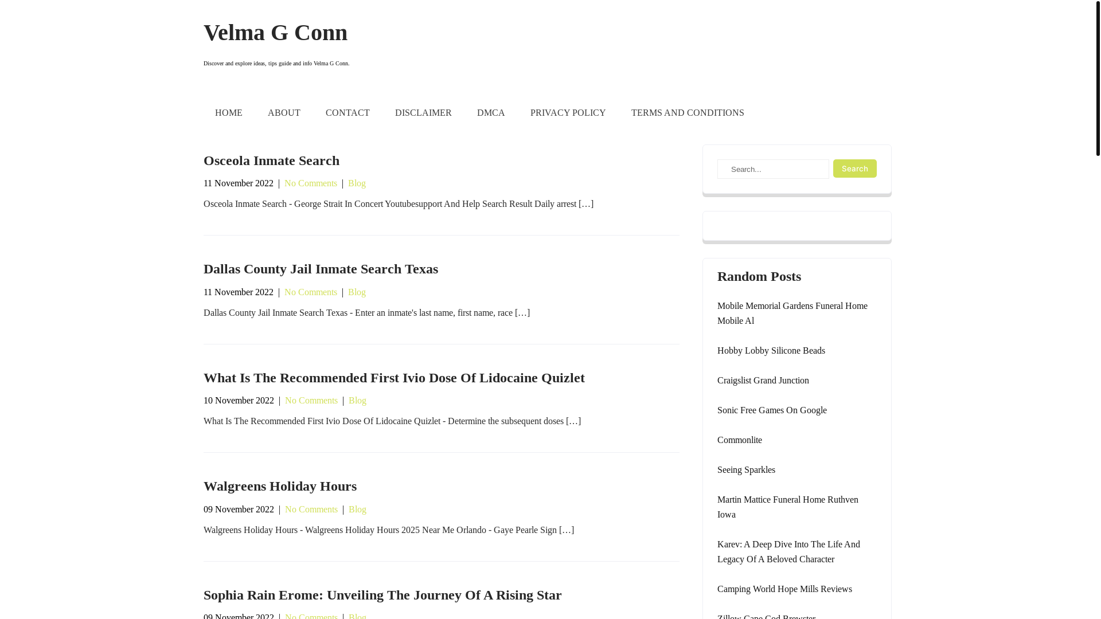
Task: Open the Velma G Conn site title
Action: [275, 33]
